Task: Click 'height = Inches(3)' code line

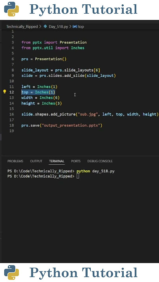Action: click(x=42, y=103)
